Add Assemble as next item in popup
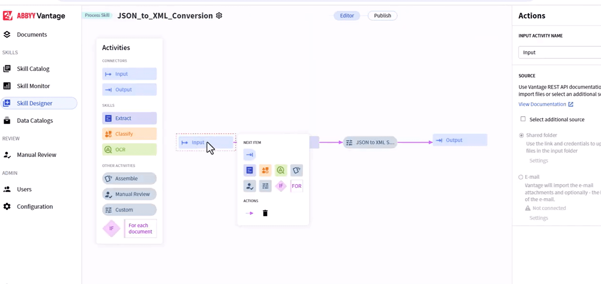 click(x=297, y=170)
